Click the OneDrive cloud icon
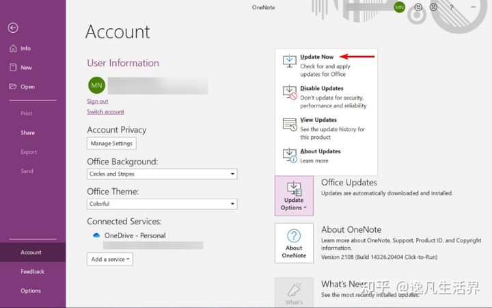This screenshot has height=308, width=492. [x=96, y=235]
